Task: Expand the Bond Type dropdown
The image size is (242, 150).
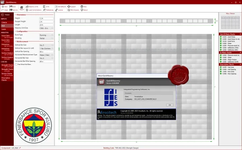Action: click(46, 35)
